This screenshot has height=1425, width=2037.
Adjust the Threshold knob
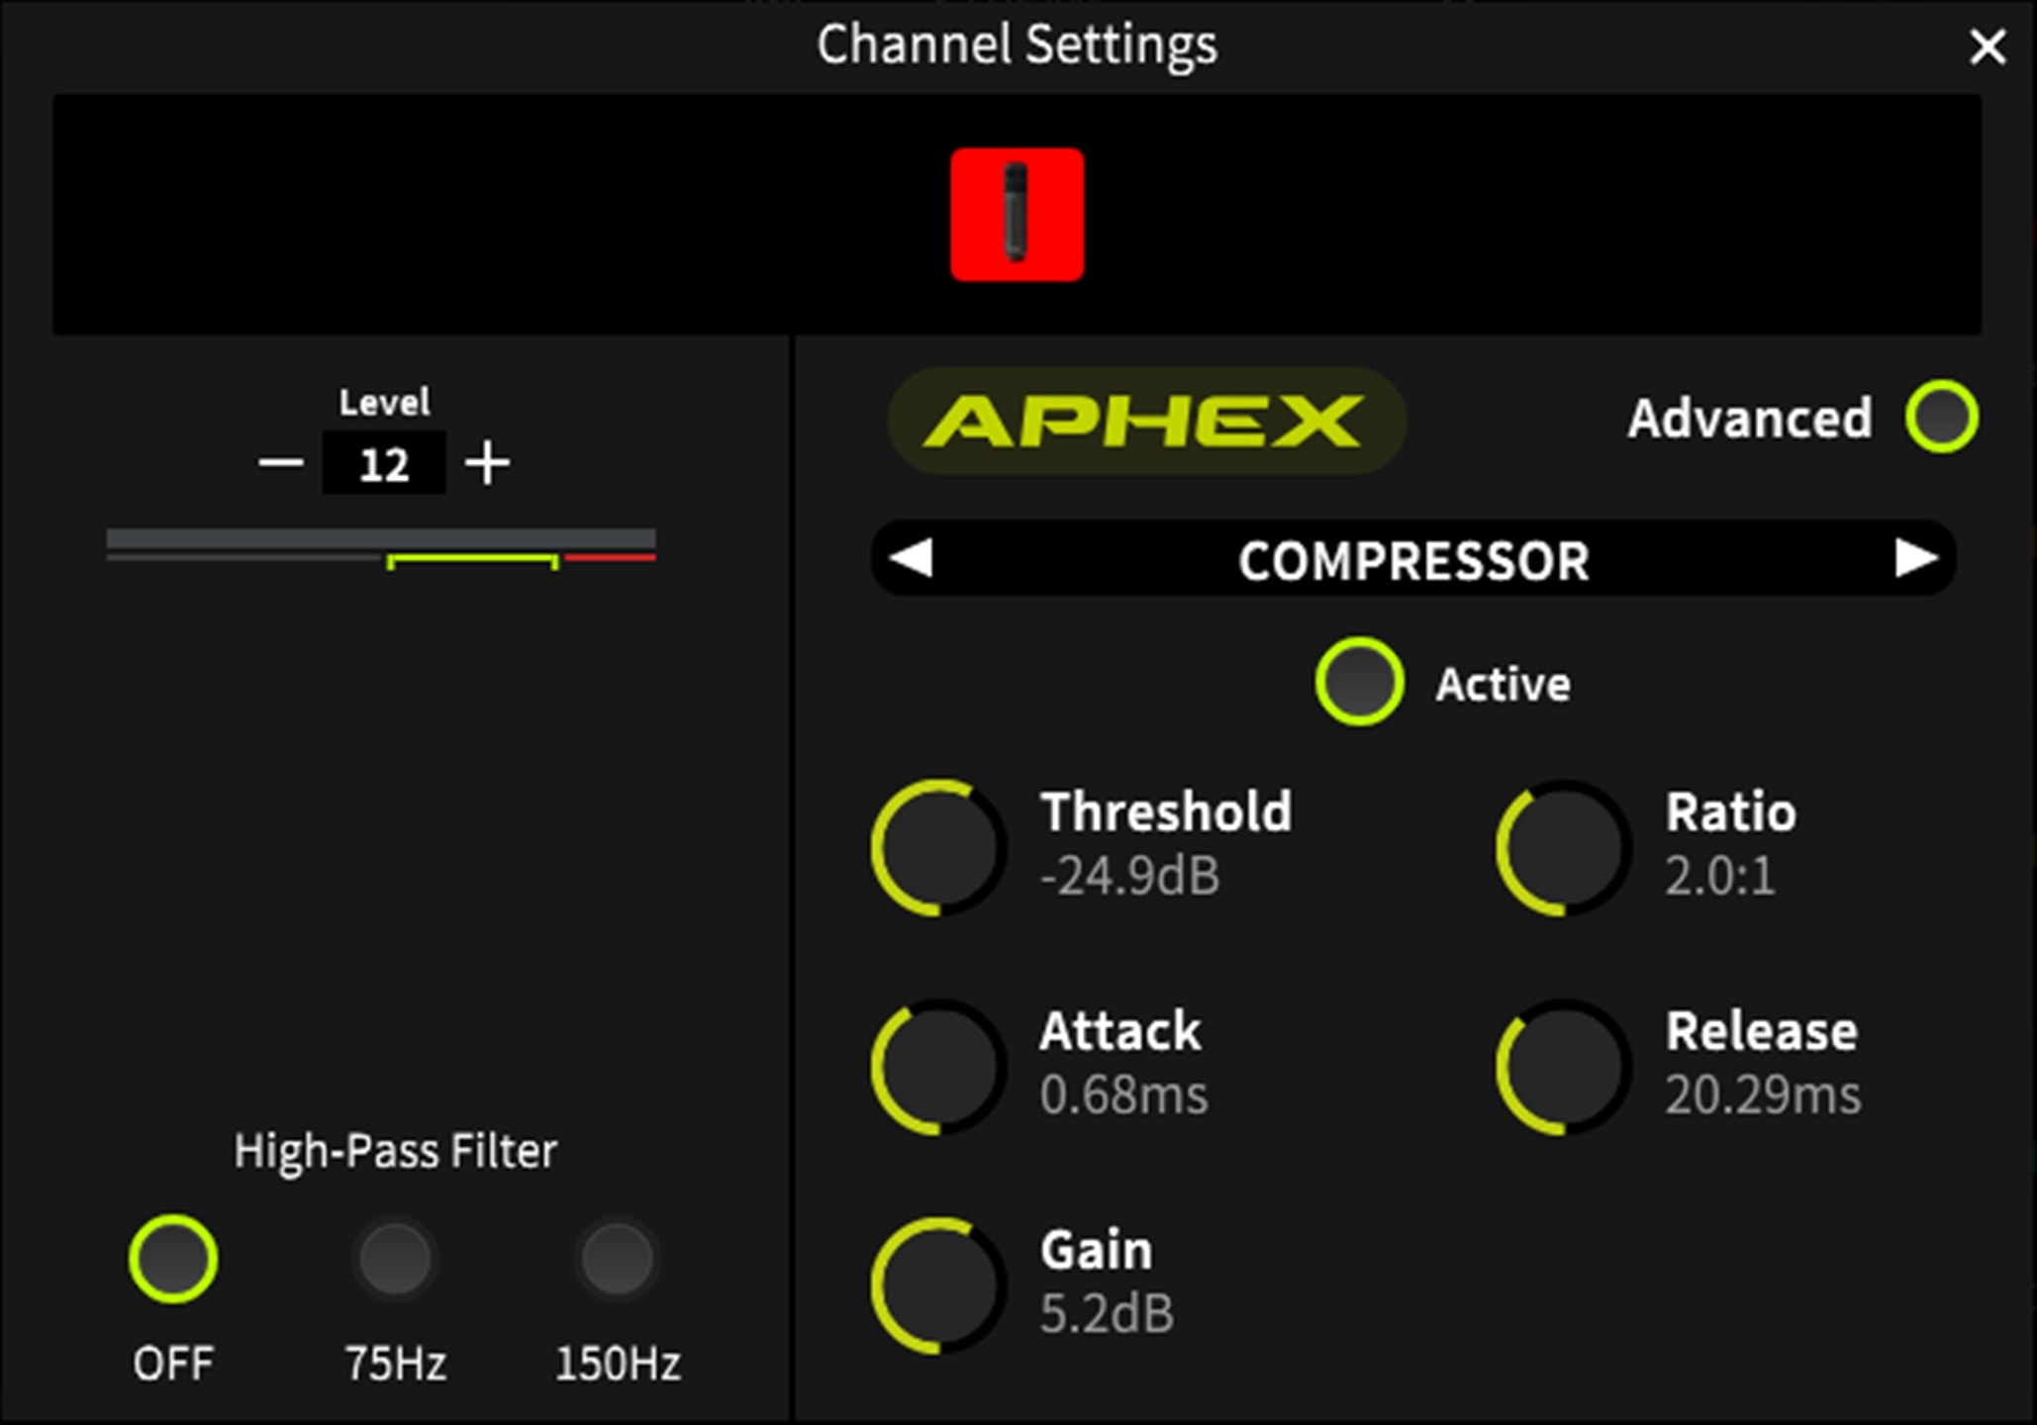click(x=938, y=848)
